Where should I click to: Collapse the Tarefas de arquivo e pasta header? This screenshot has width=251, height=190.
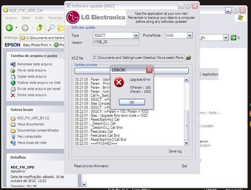[35, 56]
